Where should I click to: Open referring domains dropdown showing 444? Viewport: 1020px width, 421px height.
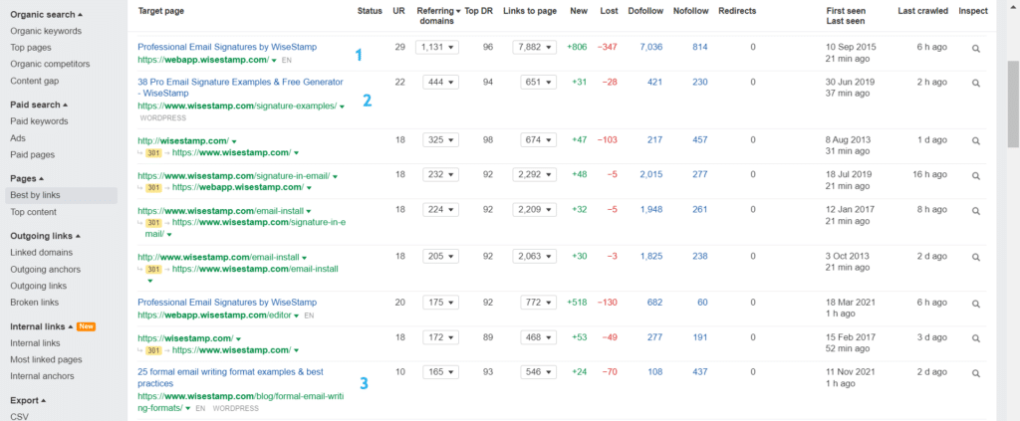click(440, 82)
